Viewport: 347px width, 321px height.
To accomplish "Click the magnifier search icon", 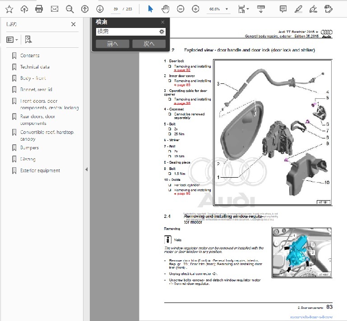I will point(69,9).
